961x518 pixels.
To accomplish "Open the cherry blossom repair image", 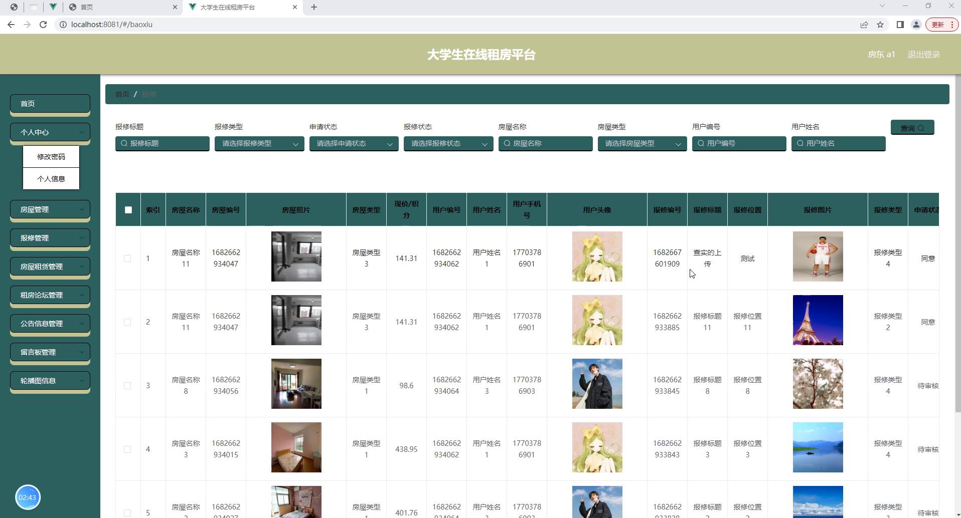I will point(818,384).
